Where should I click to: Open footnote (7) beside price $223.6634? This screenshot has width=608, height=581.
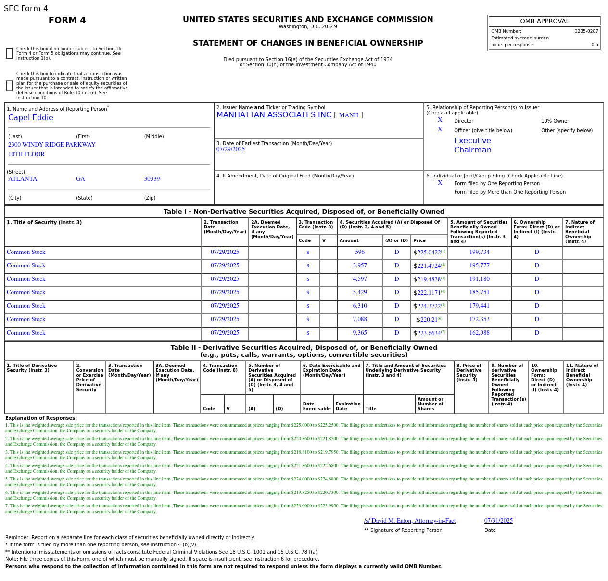click(x=443, y=332)
